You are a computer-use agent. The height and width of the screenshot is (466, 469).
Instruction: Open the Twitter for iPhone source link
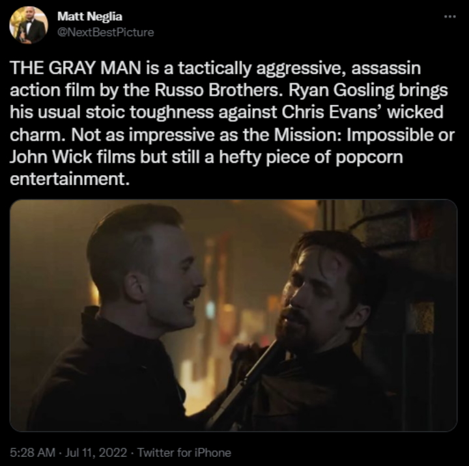[x=184, y=452]
